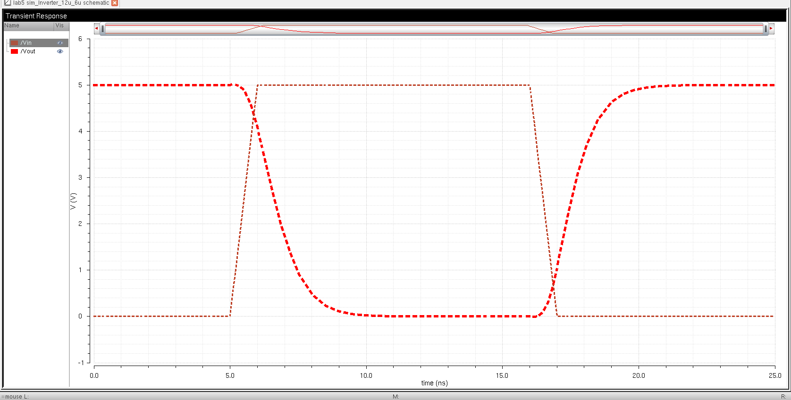Click the right handle of the zoom slider
791x400 pixels.
point(766,29)
